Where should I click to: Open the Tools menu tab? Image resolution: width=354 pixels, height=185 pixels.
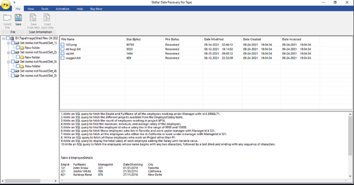(45, 8)
